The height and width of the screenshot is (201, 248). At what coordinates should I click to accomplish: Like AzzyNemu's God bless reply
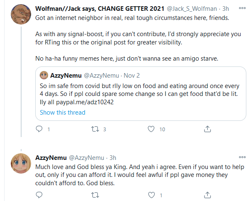(x=151, y=195)
